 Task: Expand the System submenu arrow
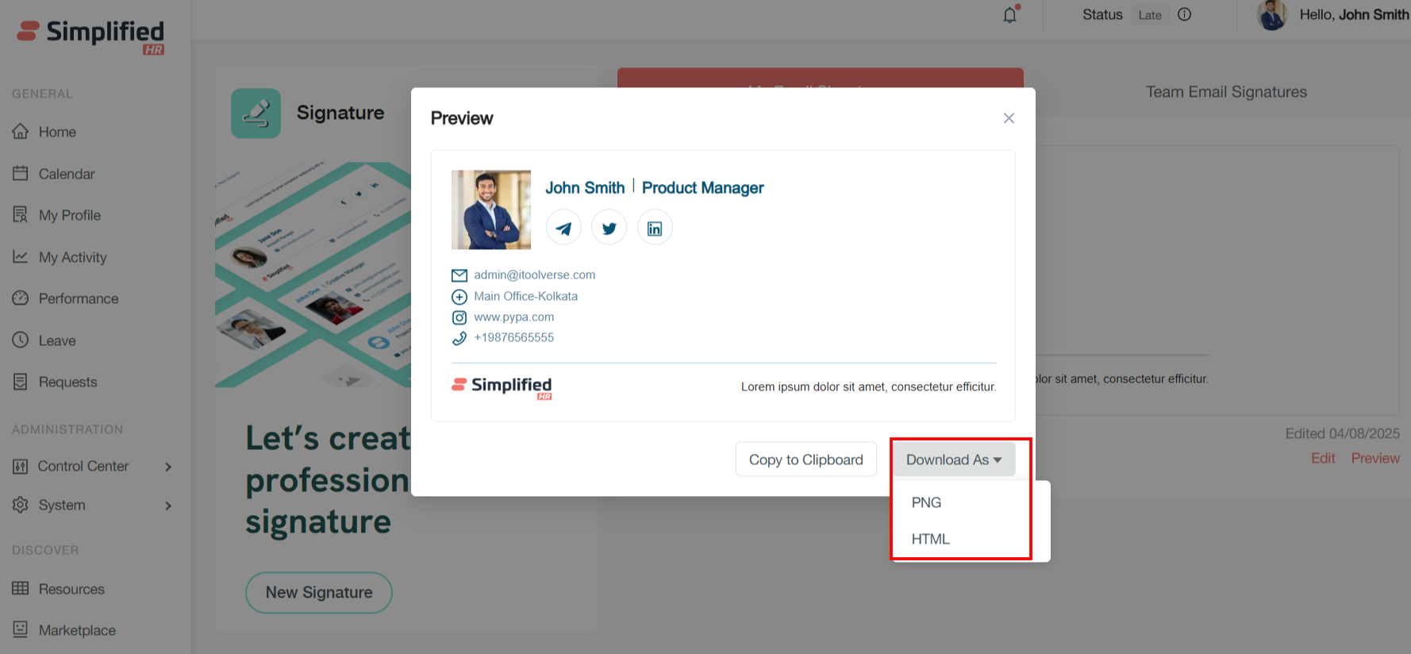coord(168,506)
